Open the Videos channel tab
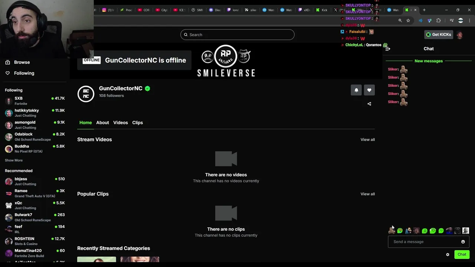This screenshot has width=475, height=267. pyautogui.click(x=121, y=123)
